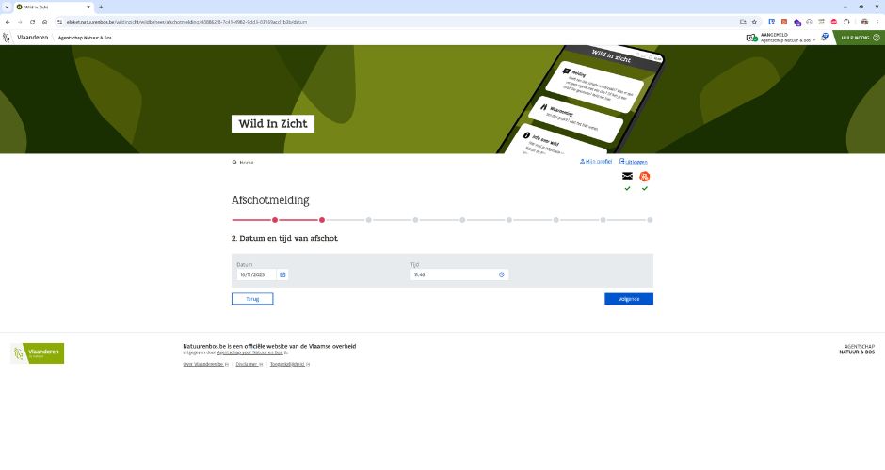885x470 pixels.
Task: Click the clock icon in Tijd field
Action: pos(502,274)
